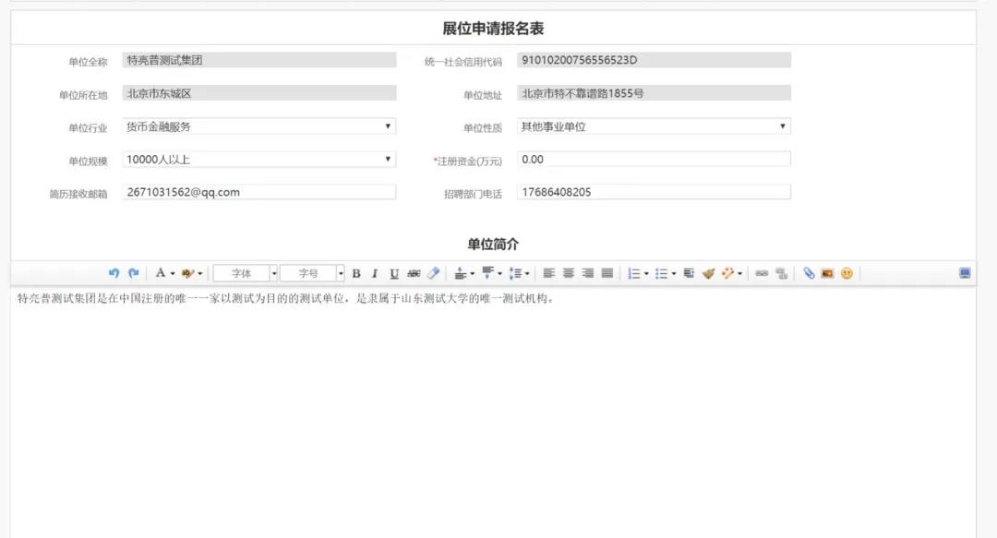The width and height of the screenshot is (997, 538).
Task: Click the undo icon in editor toolbar
Action: click(x=114, y=273)
